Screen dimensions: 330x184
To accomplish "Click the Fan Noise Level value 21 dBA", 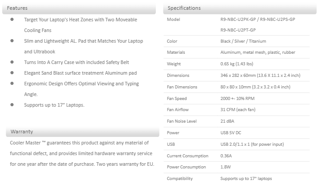I will [227, 121].
